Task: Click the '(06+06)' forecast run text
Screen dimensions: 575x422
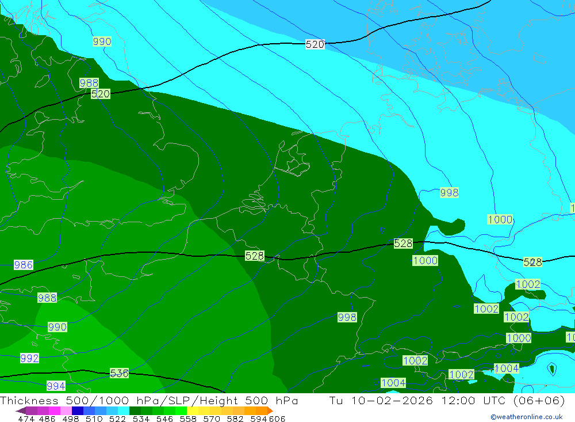Action: (539, 400)
